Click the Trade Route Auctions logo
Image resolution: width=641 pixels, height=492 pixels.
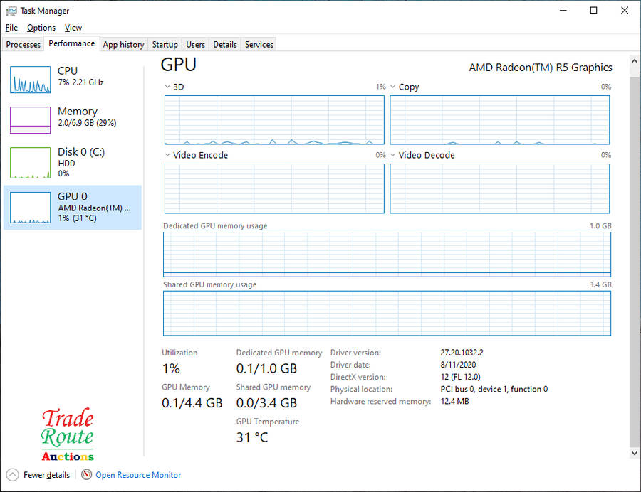tap(68, 434)
